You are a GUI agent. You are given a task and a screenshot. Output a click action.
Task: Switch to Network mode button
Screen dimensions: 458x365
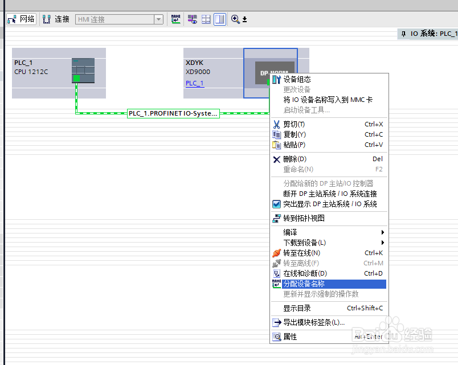click(21, 19)
